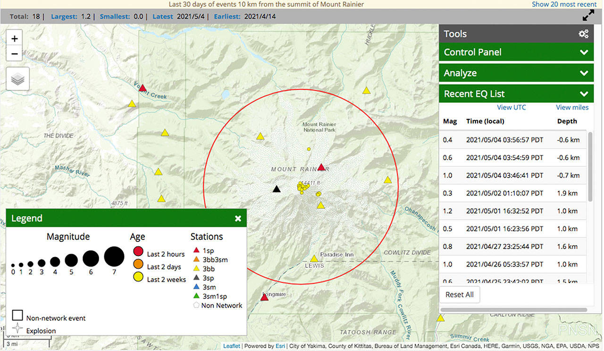
Task: Open the Show 20 most recent link
Action: [x=564, y=4]
